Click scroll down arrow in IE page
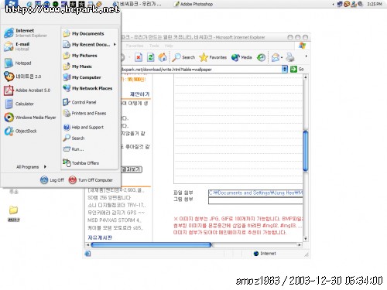The width and height of the screenshot is (387, 290). click(x=306, y=238)
